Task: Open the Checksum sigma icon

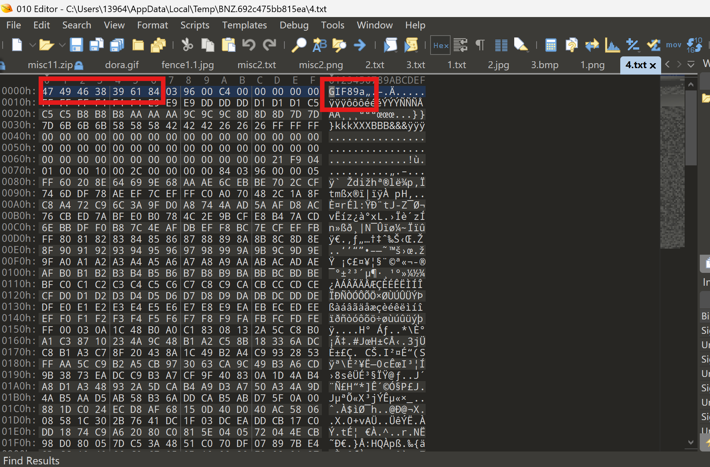Action: 653,45
